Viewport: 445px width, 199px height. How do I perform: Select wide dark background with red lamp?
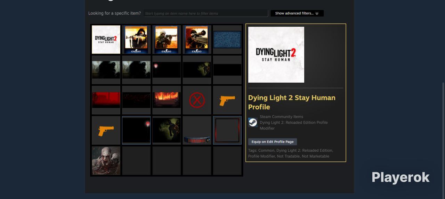pyautogui.click(x=167, y=70)
